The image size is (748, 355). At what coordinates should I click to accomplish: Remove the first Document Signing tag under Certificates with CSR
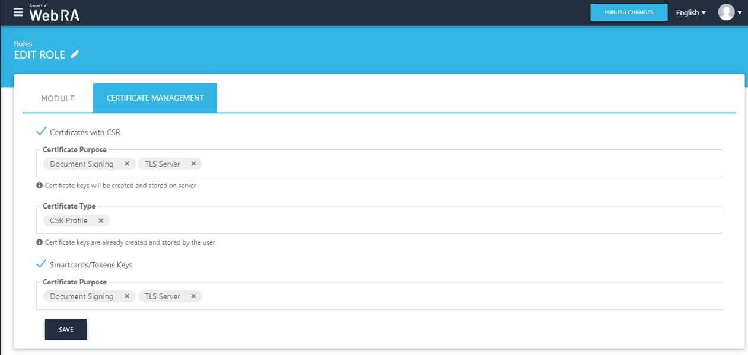coord(127,164)
